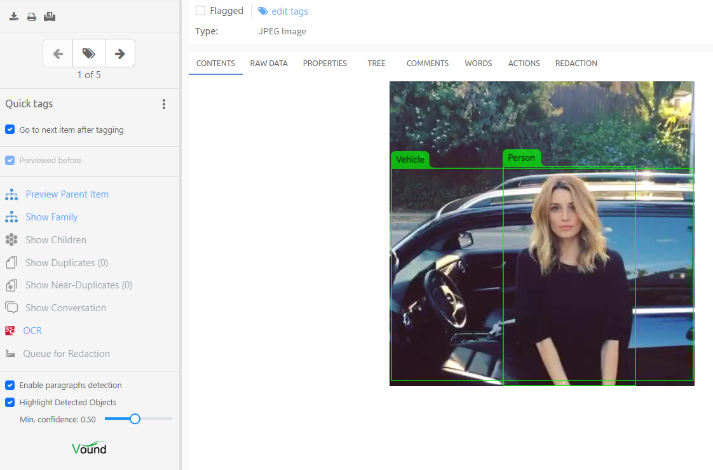Open the PROPERTIES tab
The height and width of the screenshot is (470, 713).
tap(325, 64)
